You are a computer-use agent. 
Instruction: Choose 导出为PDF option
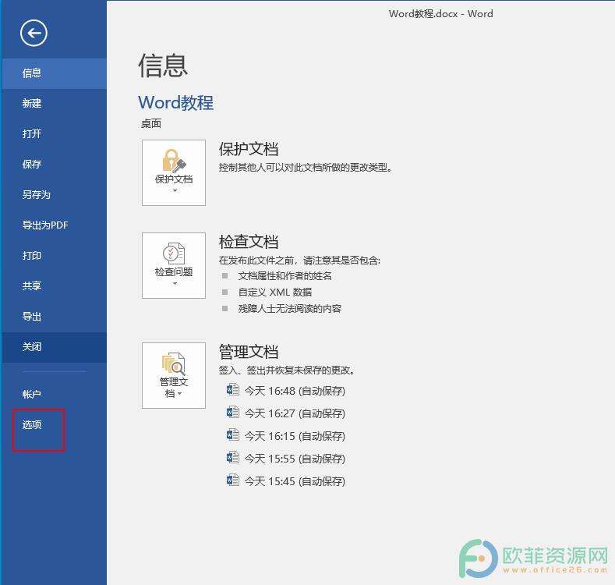54,225
